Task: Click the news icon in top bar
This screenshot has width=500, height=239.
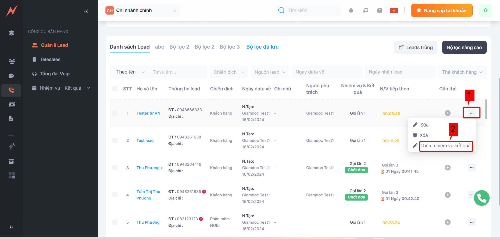Action: tap(379, 10)
